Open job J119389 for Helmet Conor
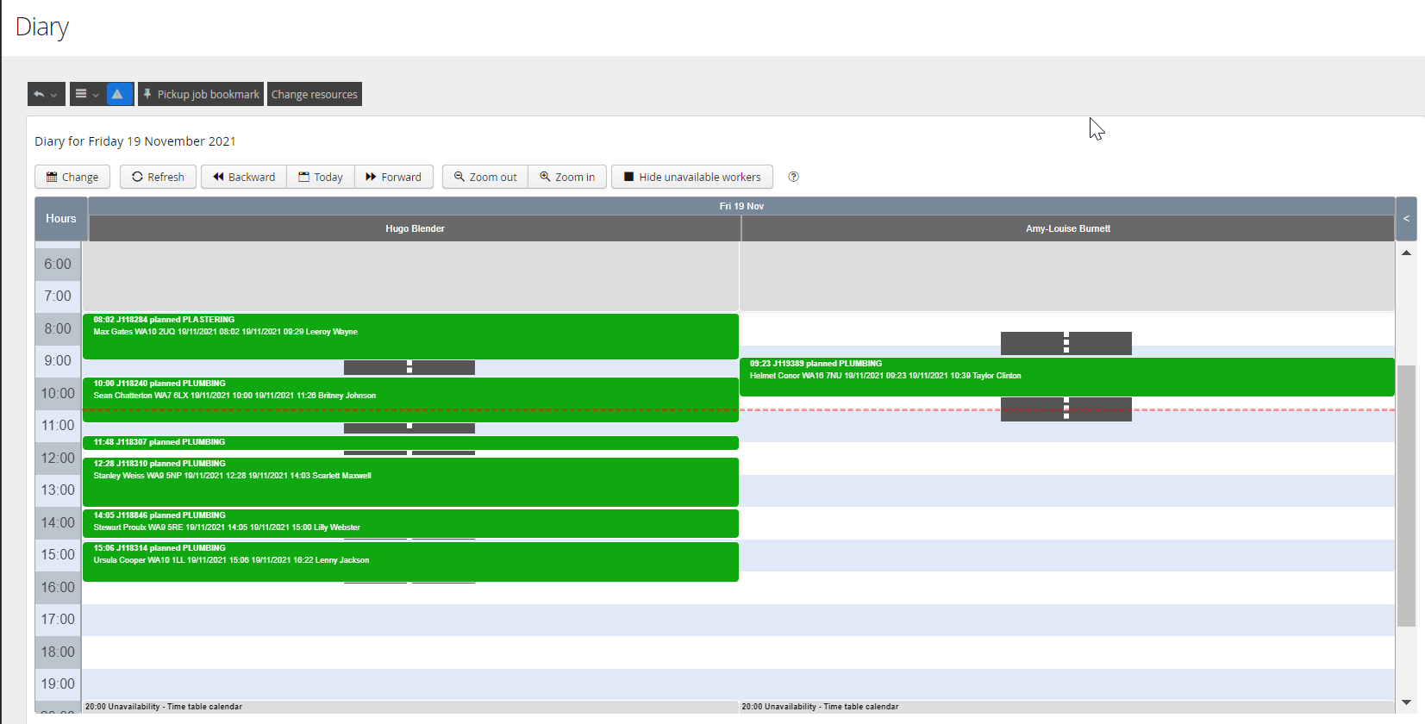 [x=1067, y=377]
